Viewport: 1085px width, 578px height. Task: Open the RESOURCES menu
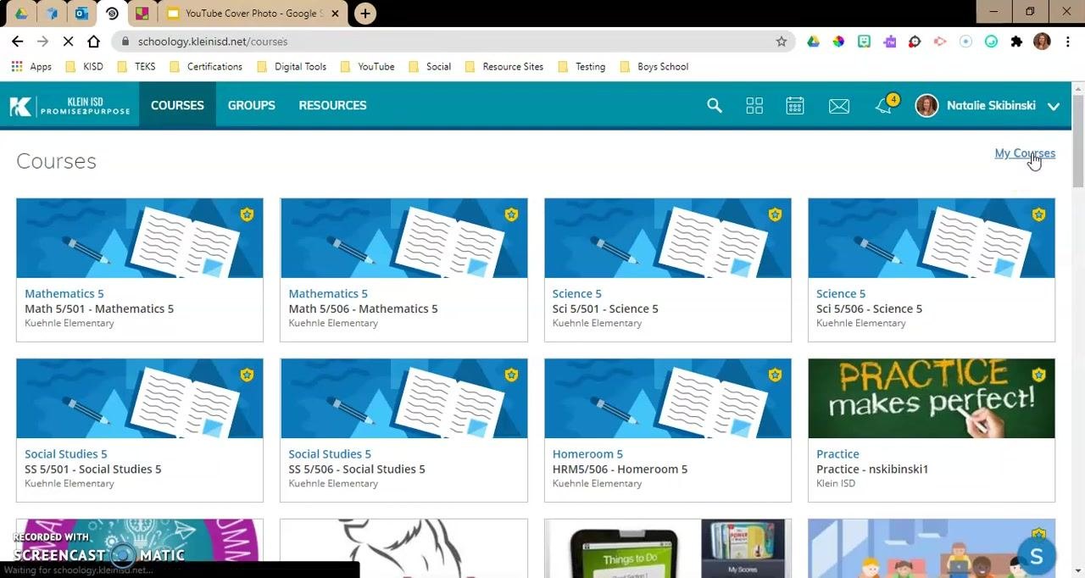pyautogui.click(x=332, y=105)
